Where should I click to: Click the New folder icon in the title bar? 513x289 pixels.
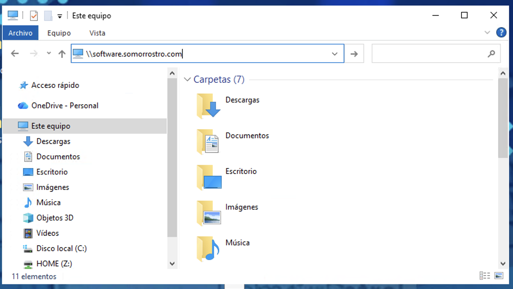point(48,16)
